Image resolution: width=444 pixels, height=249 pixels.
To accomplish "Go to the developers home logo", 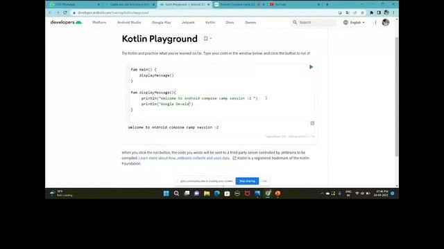I will 66,22.
